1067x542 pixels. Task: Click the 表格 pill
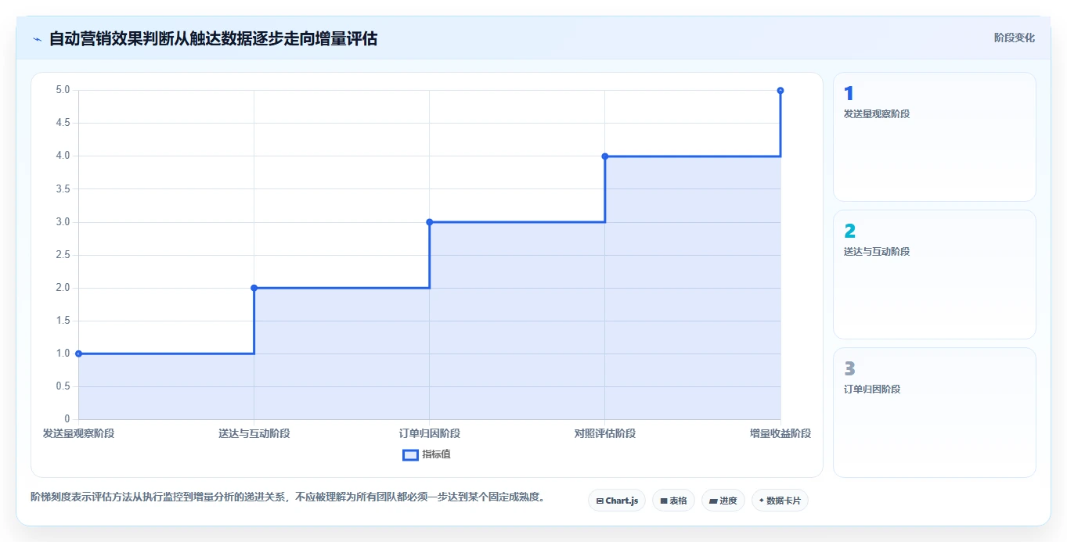click(x=673, y=501)
